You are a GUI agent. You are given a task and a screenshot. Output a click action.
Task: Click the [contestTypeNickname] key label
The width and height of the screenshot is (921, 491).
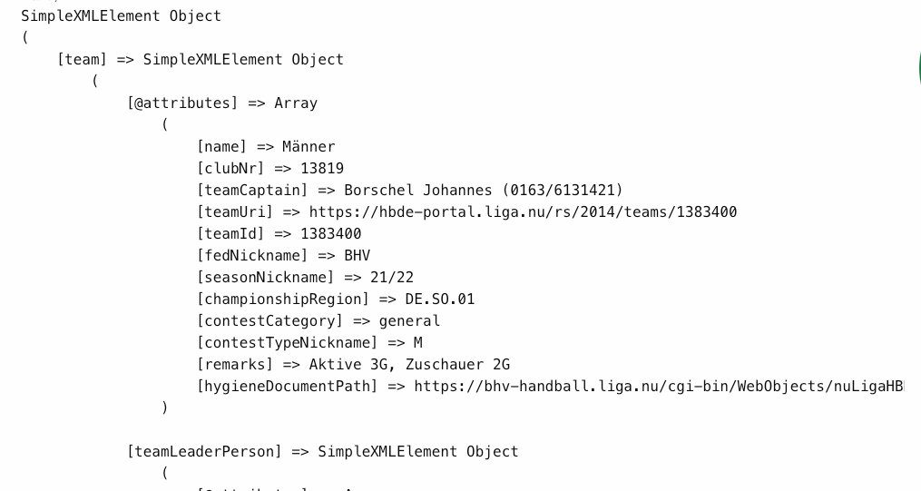click(287, 343)
